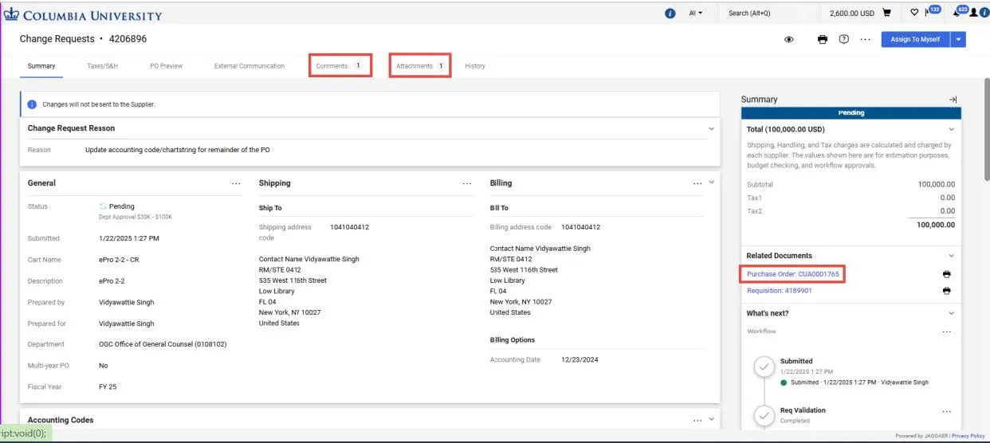Collapse the Related Documents section

[951, 256]
